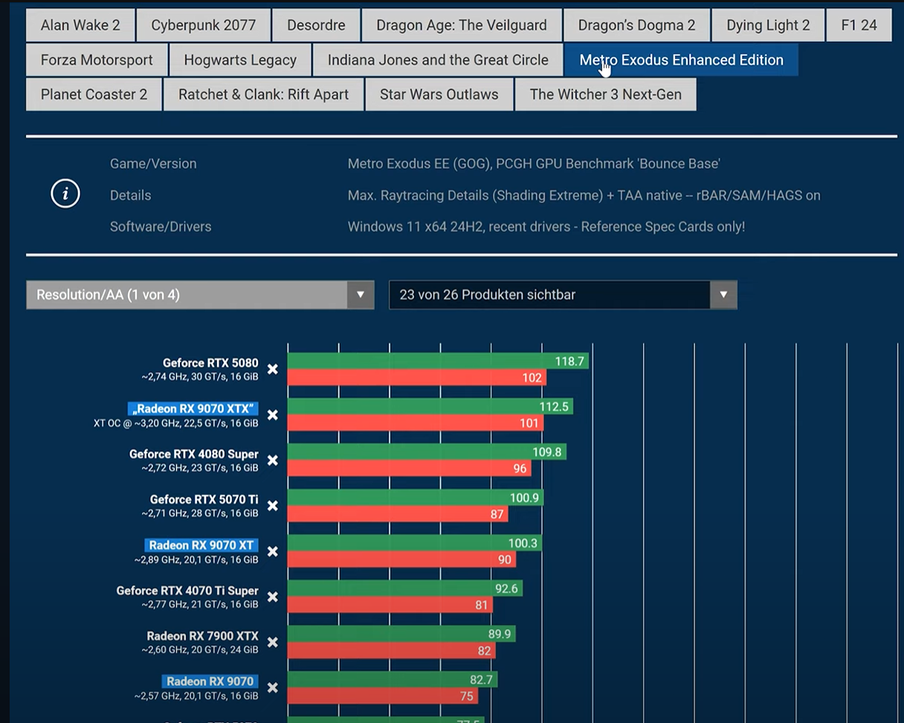The height and width of the screenshot is (723, 904).
Task: Click the green 100.3 bar for RX 9070 XT
Action: pos(415,543)
